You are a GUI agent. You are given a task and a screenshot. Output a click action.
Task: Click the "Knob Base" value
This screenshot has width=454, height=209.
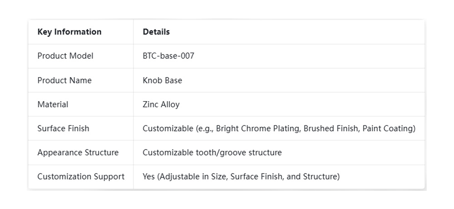point(162,80)
